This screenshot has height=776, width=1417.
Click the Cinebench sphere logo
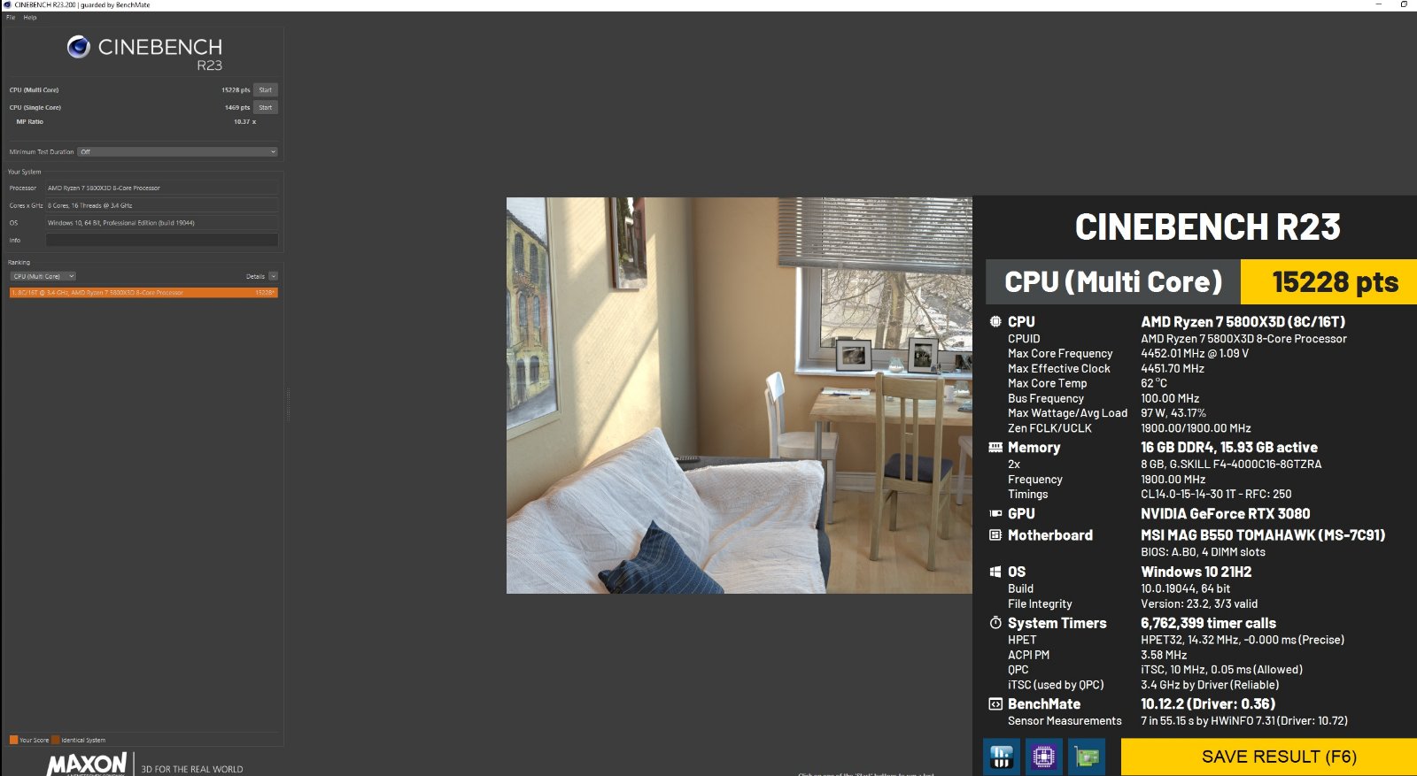coord(79,47)
